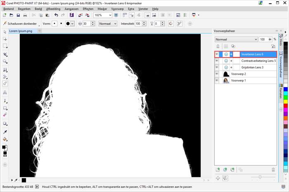289x192 pixels.
Task: Select the Zoom tool in toolbox
Action: point(5,61)
